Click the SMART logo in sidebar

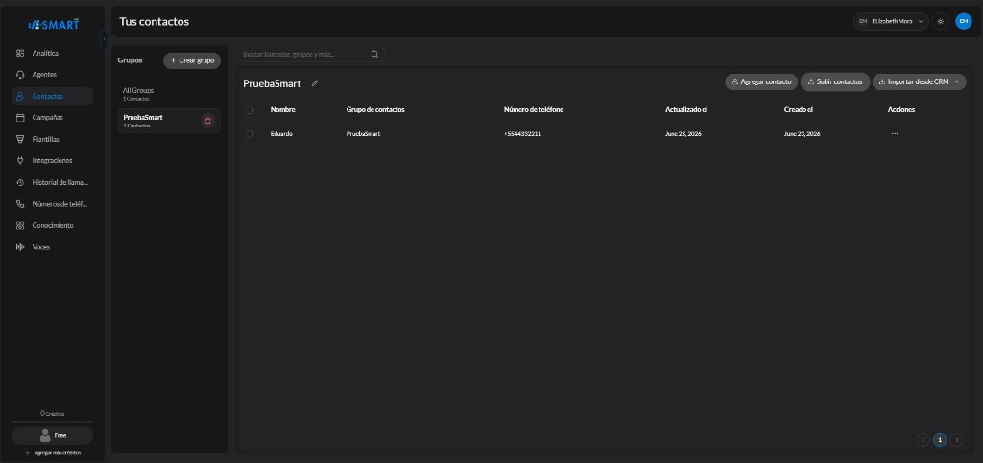pos(54,24)
